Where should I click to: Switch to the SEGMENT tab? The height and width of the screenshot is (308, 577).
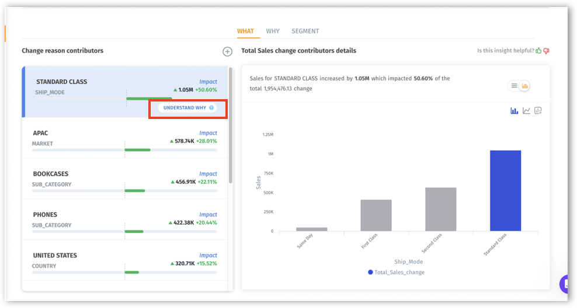(305, 31)
